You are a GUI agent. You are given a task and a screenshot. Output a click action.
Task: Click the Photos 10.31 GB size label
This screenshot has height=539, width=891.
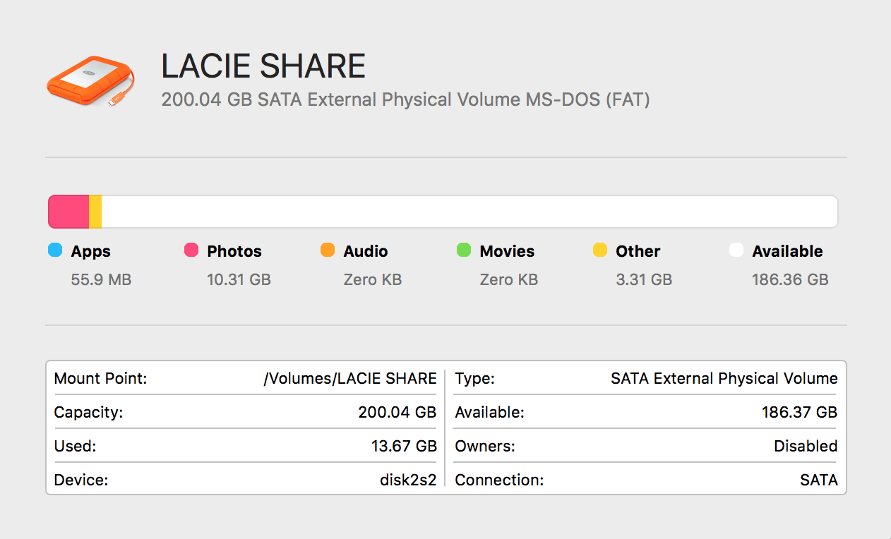click(x=239, y=279)
